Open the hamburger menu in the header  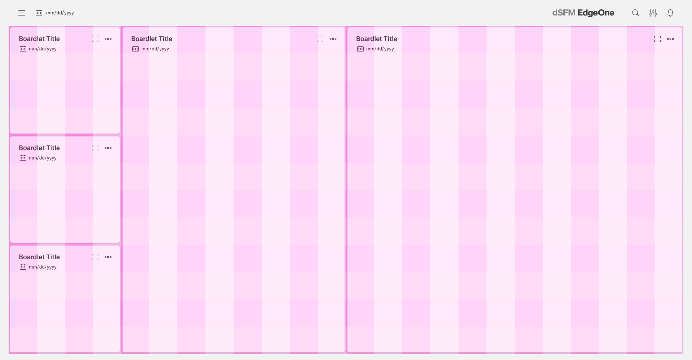[22, 13]
